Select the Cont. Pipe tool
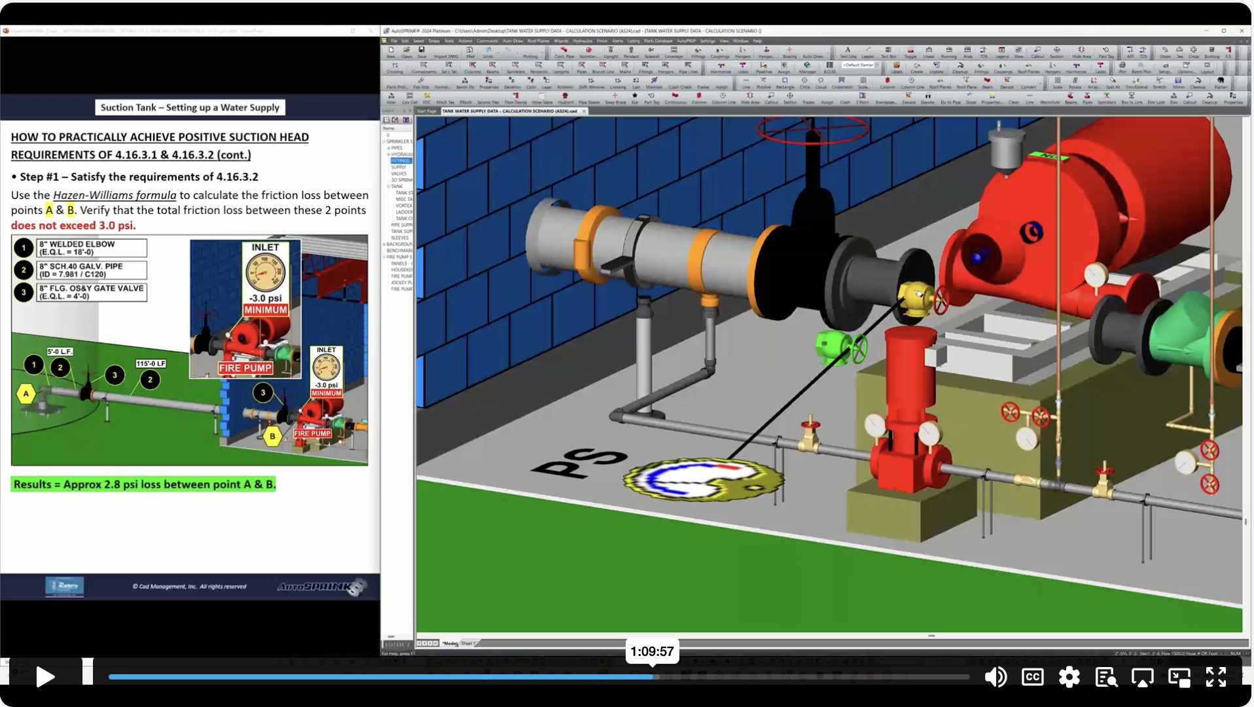The width and height of the screenshot is (1254, 707). click(564, 52)
